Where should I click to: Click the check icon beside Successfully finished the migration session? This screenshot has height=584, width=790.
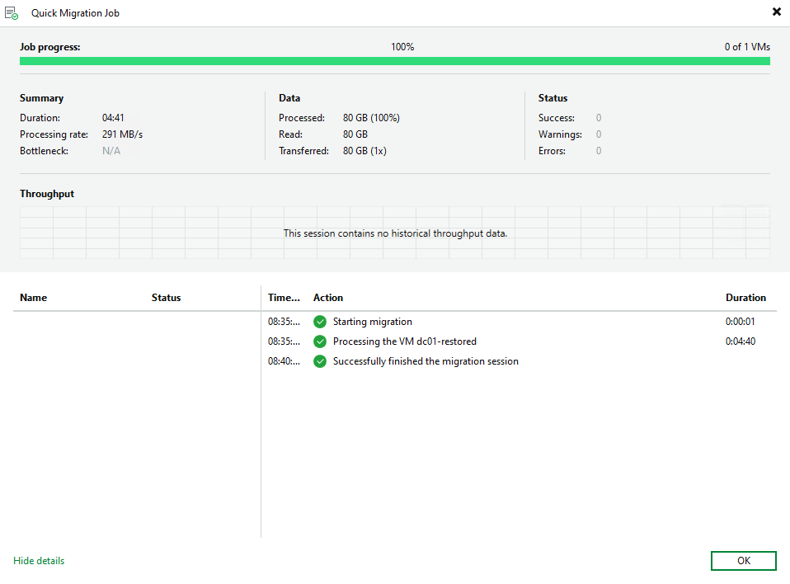320,361
